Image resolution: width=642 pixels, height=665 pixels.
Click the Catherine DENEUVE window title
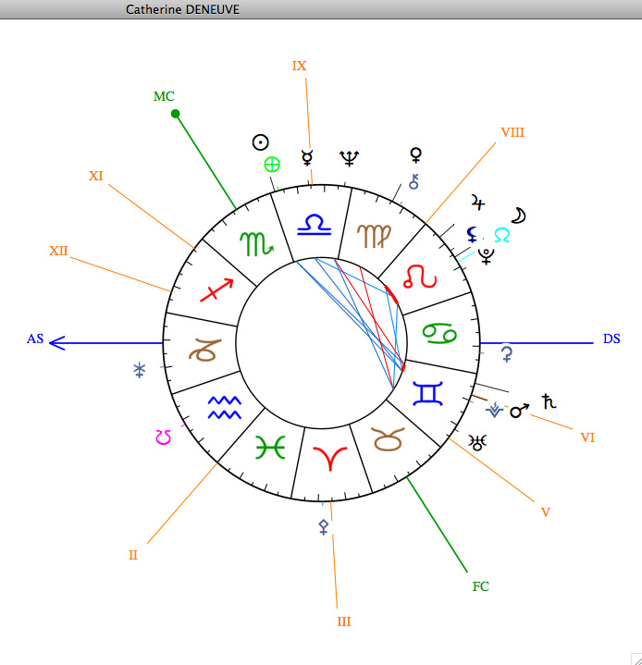tap(182, 9)
